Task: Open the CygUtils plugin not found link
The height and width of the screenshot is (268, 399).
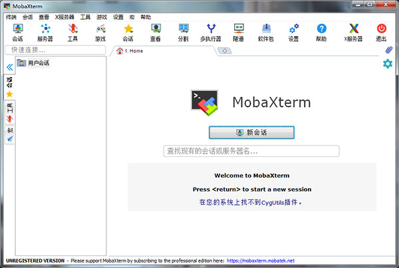Action: click(251, 202)
